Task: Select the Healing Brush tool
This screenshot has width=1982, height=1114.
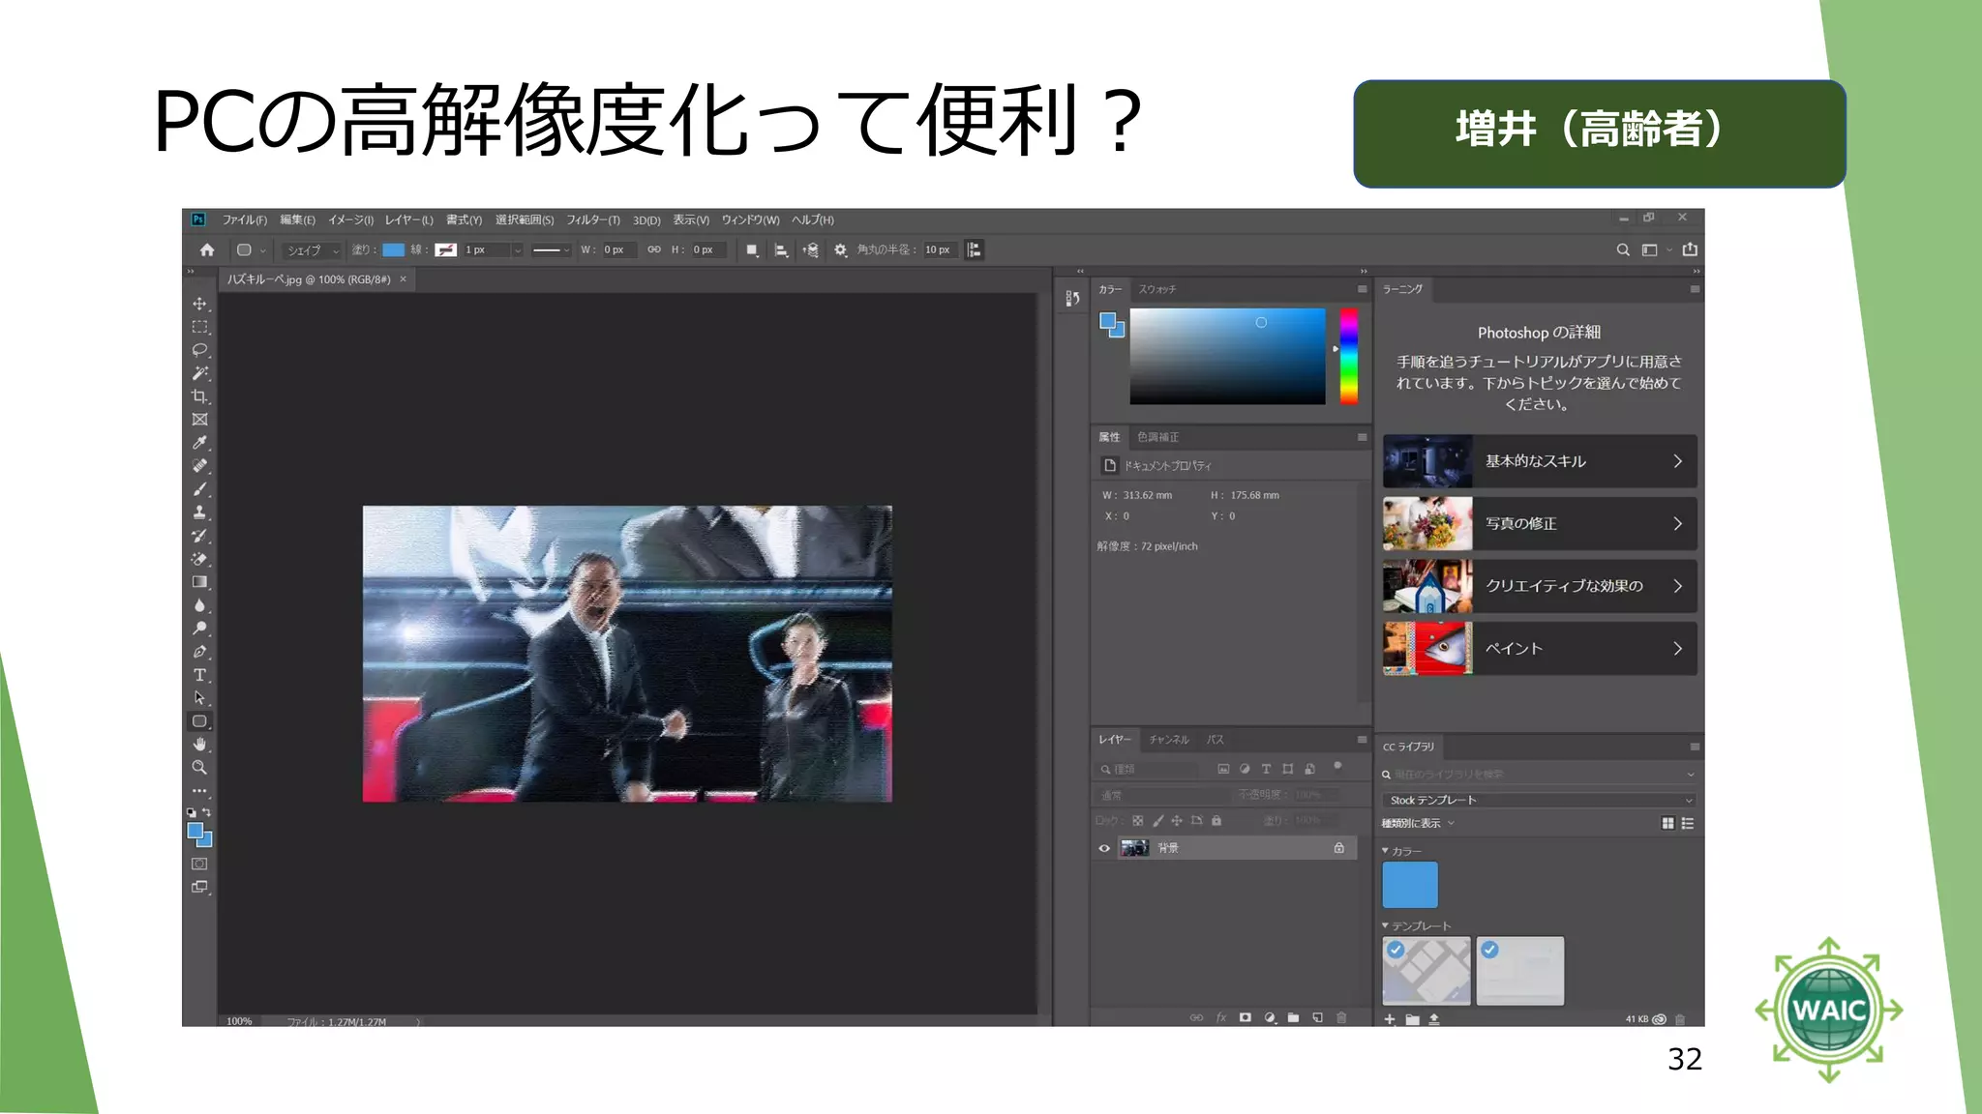Action: point(199,466)
